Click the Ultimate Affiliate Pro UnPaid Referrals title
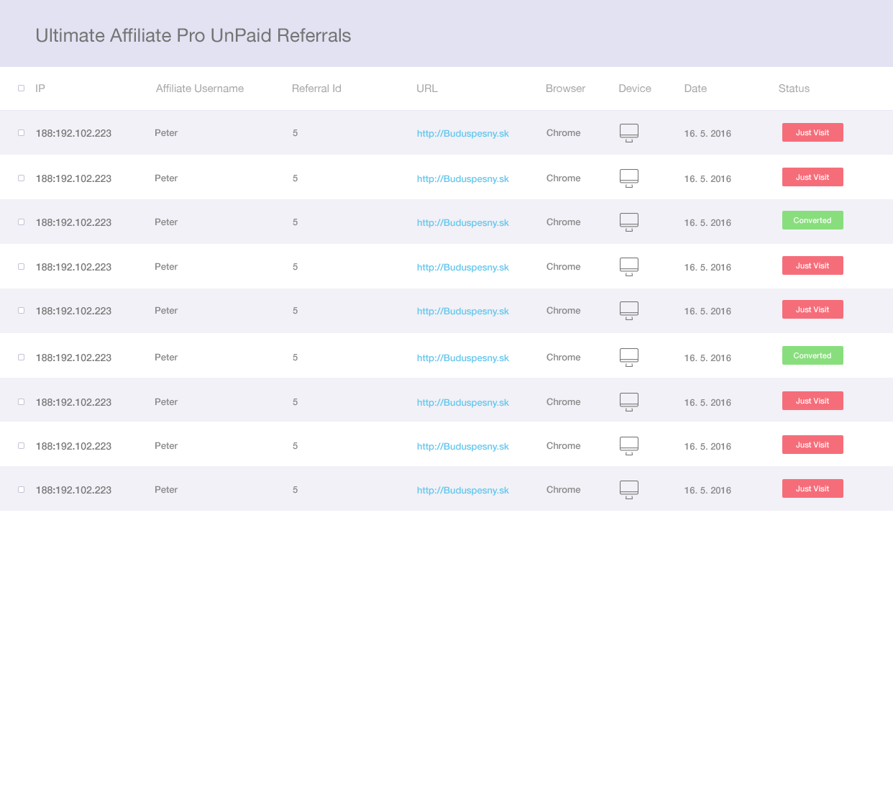The width and height of the screenshot is (893, 787). (x=193, y=36)
